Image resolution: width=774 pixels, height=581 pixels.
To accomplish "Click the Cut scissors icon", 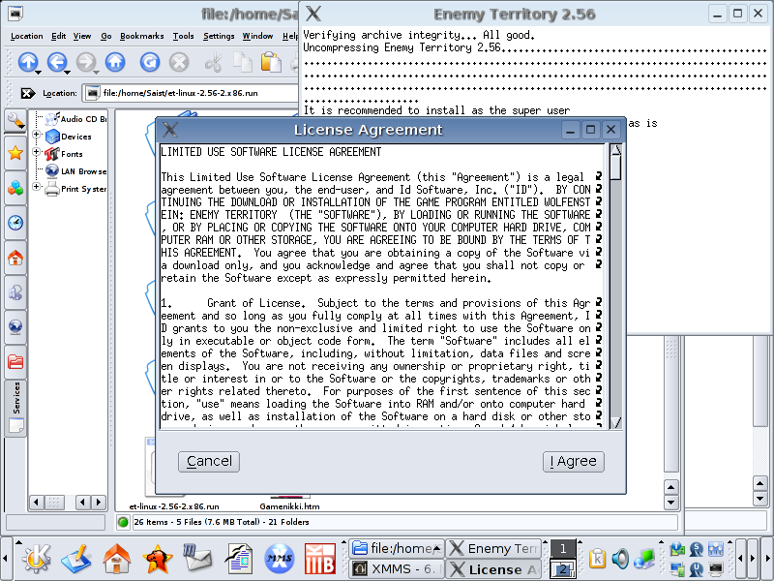I will tap(214, 62).
